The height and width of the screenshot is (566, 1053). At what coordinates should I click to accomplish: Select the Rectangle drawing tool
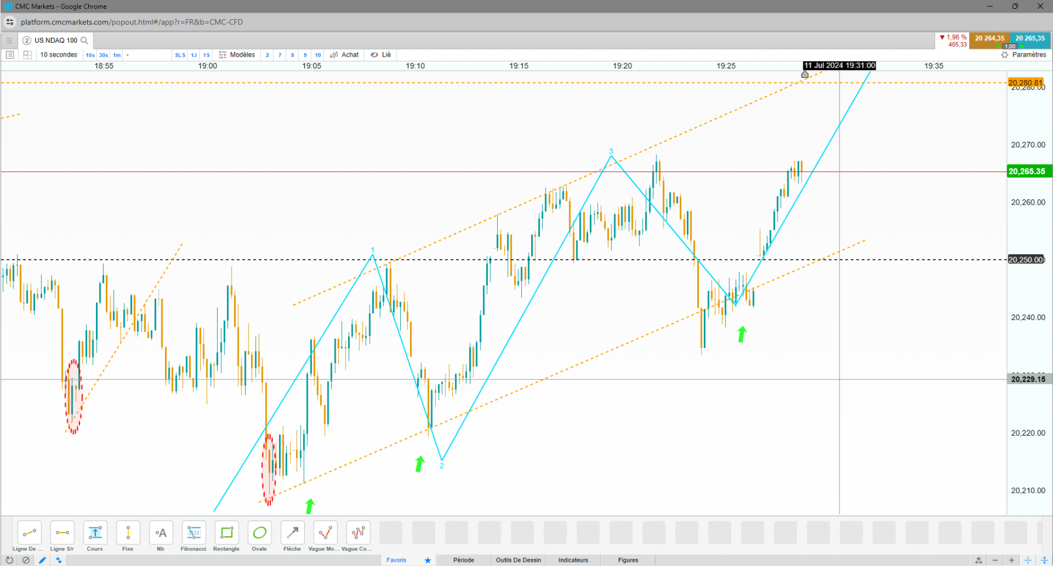(x=226, y=533)
